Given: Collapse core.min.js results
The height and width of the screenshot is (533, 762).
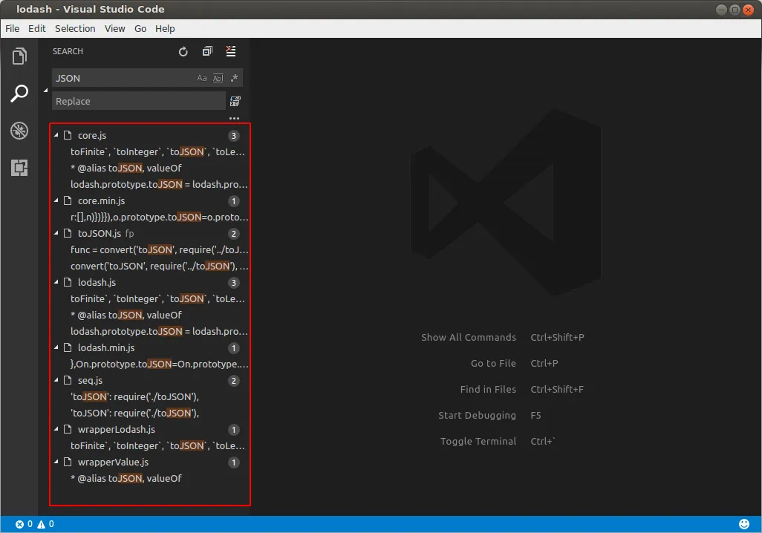Looking at the screenshot, I should pos(56,200).
